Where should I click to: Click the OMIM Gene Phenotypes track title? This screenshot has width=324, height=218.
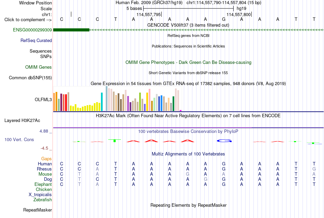tap(188, 62)
